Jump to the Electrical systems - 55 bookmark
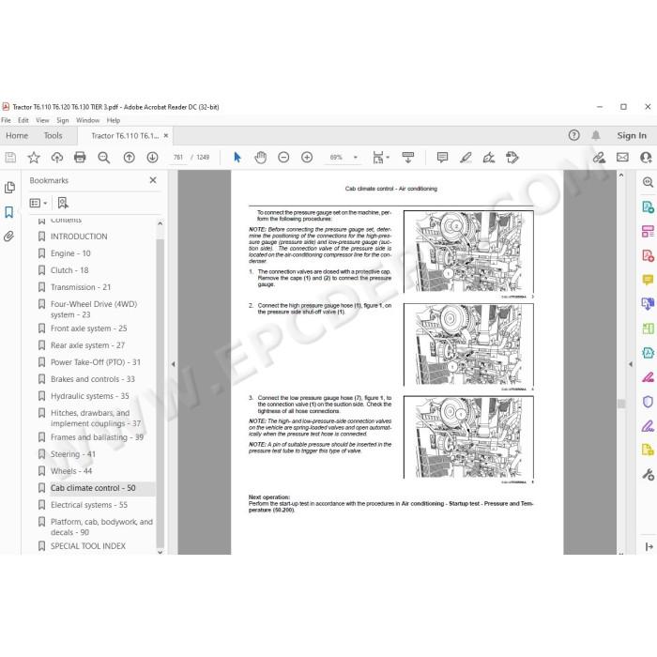The width and height of the screenshot is (657, 657). (x=89, y=505)
